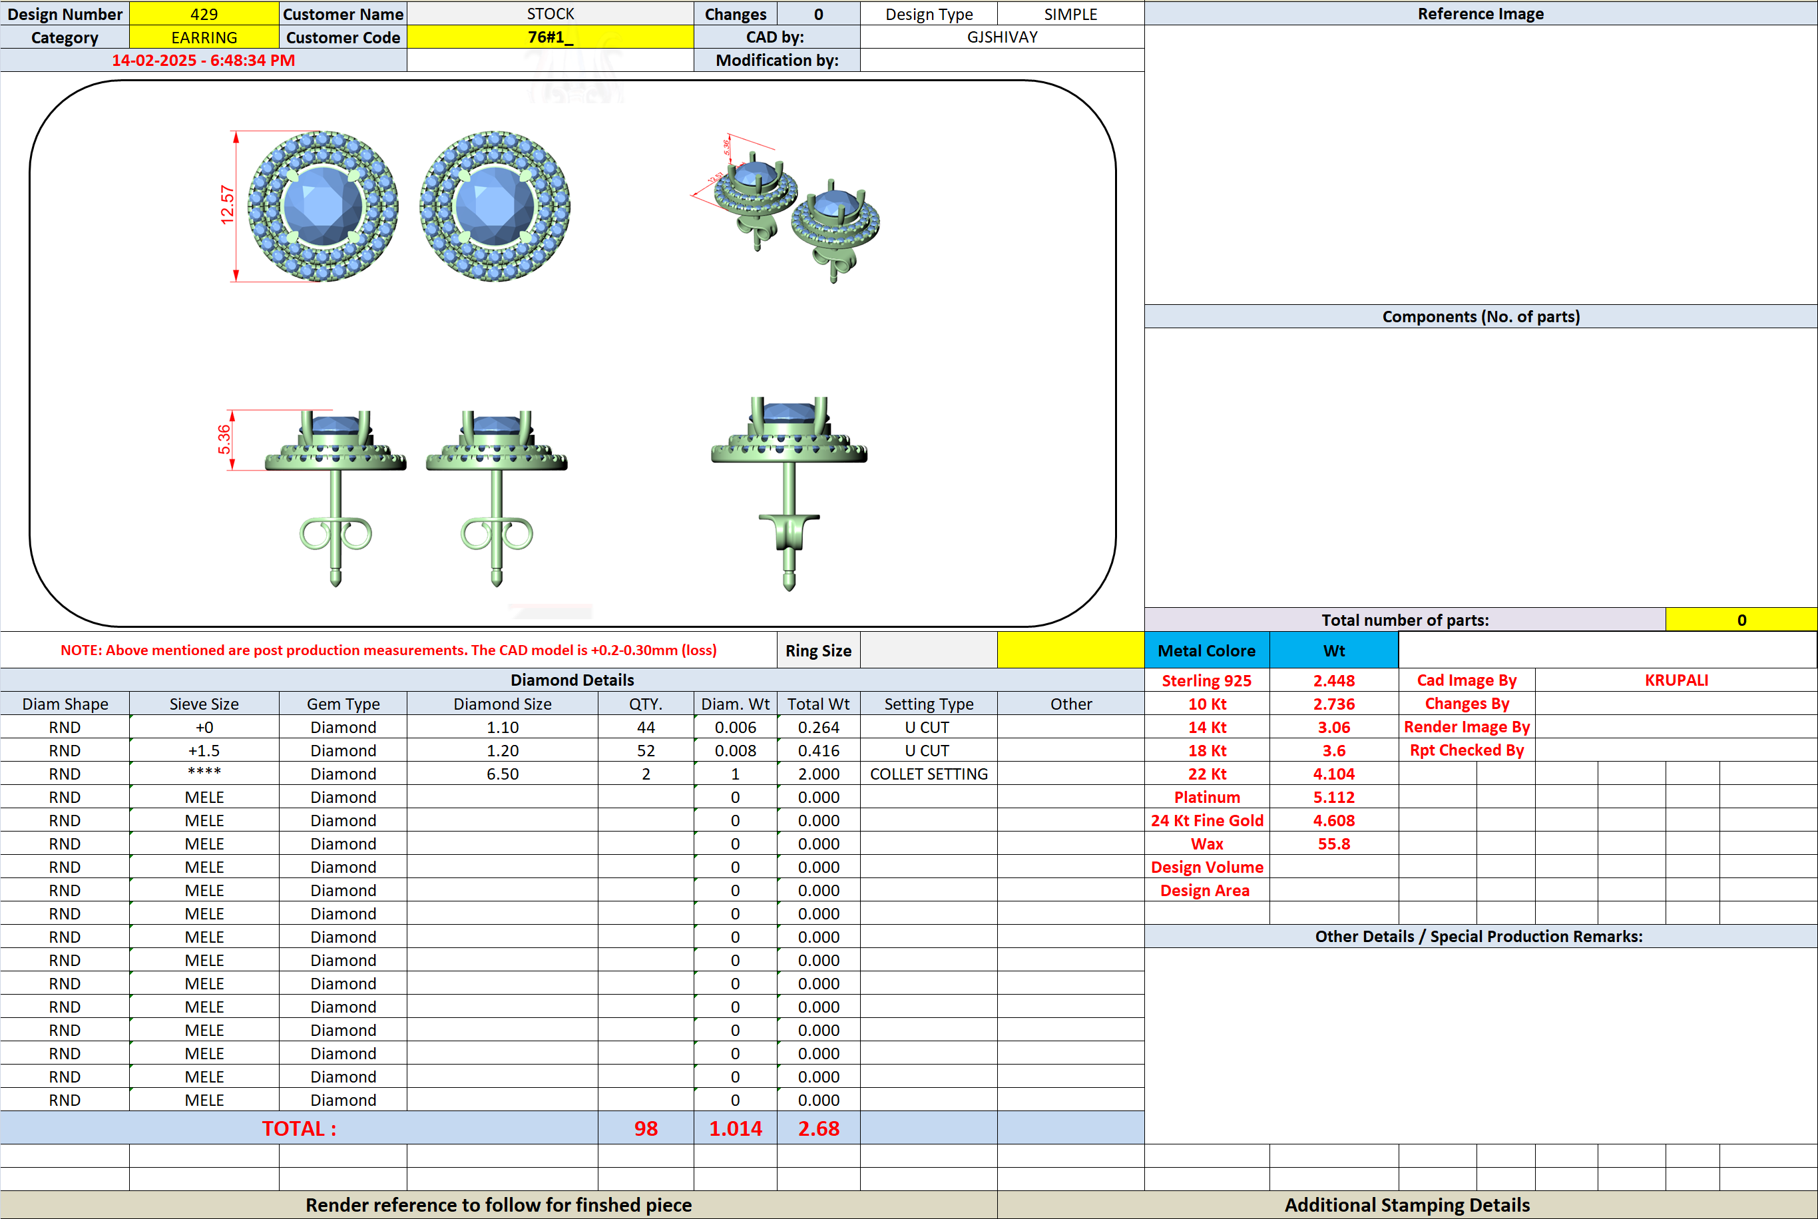Select the Sterling weight 2.448

pos(1334,680)
